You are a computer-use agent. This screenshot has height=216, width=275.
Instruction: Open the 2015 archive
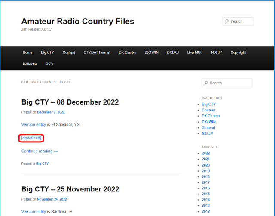[205, 194]
